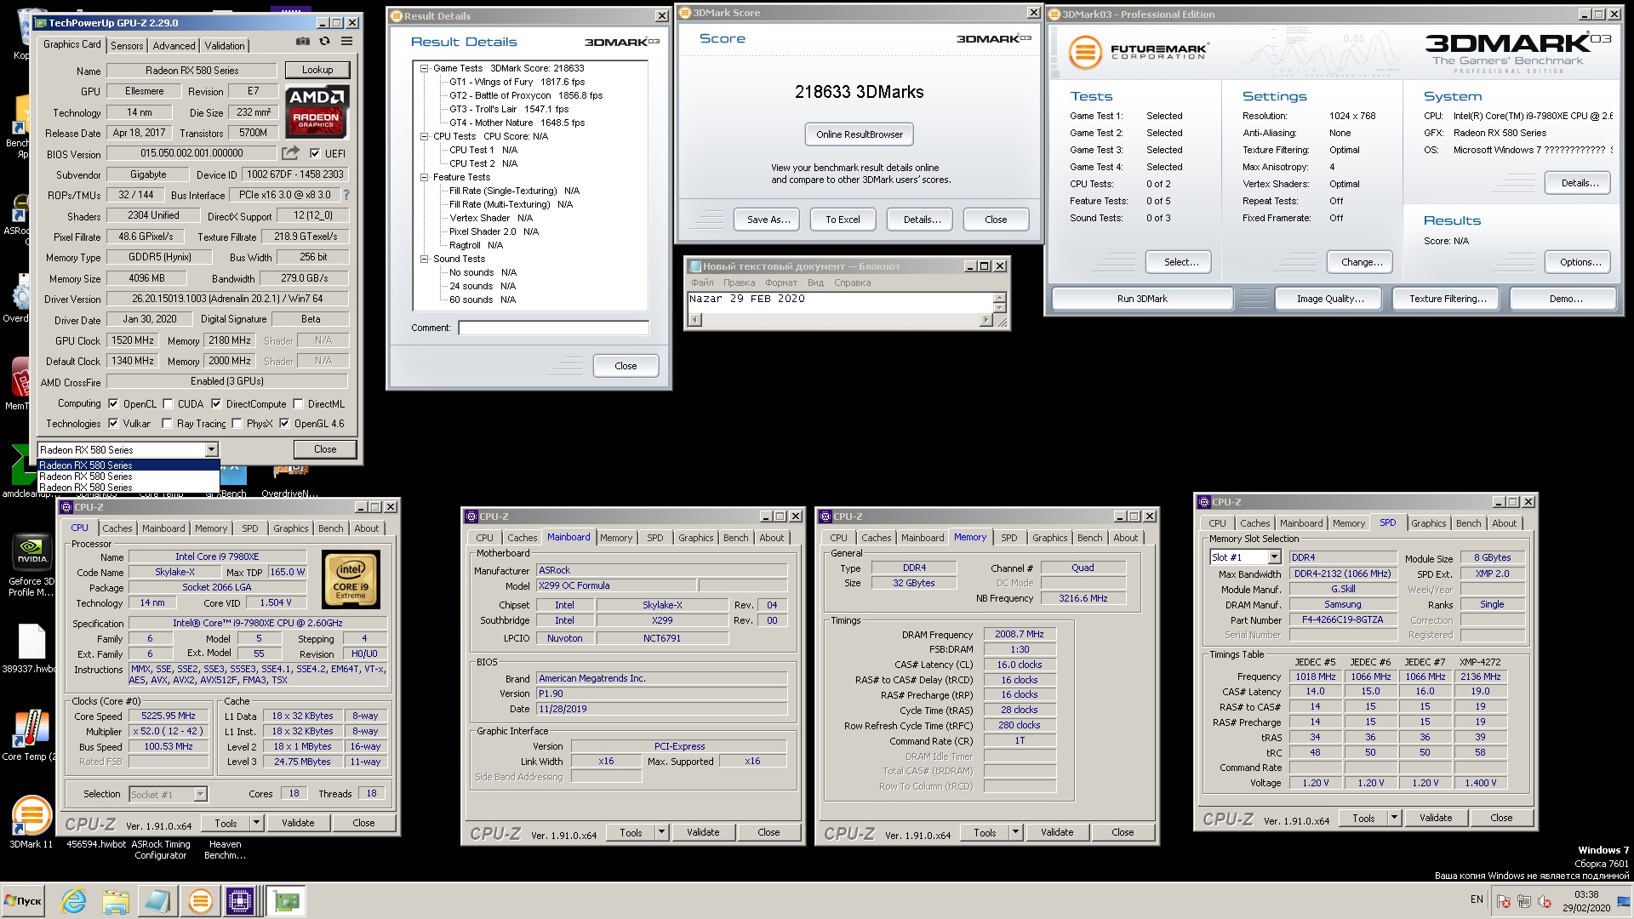
Task: Click the To Excel button
Action: pyautogui.click(x=843, y=220)
